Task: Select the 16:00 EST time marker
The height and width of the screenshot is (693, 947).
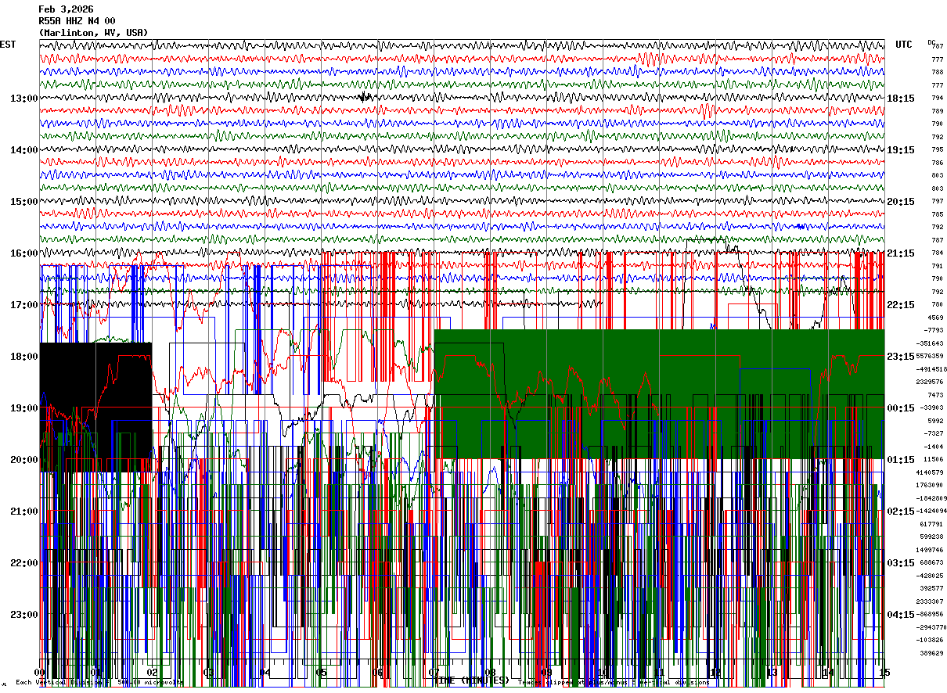Action: (24, 253)
